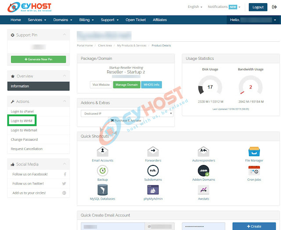Open the Forwarders shortcut icon
Image resolution: width=281 pixels, height=230 pixels.
pyautogui.click(x=153, y=152)
